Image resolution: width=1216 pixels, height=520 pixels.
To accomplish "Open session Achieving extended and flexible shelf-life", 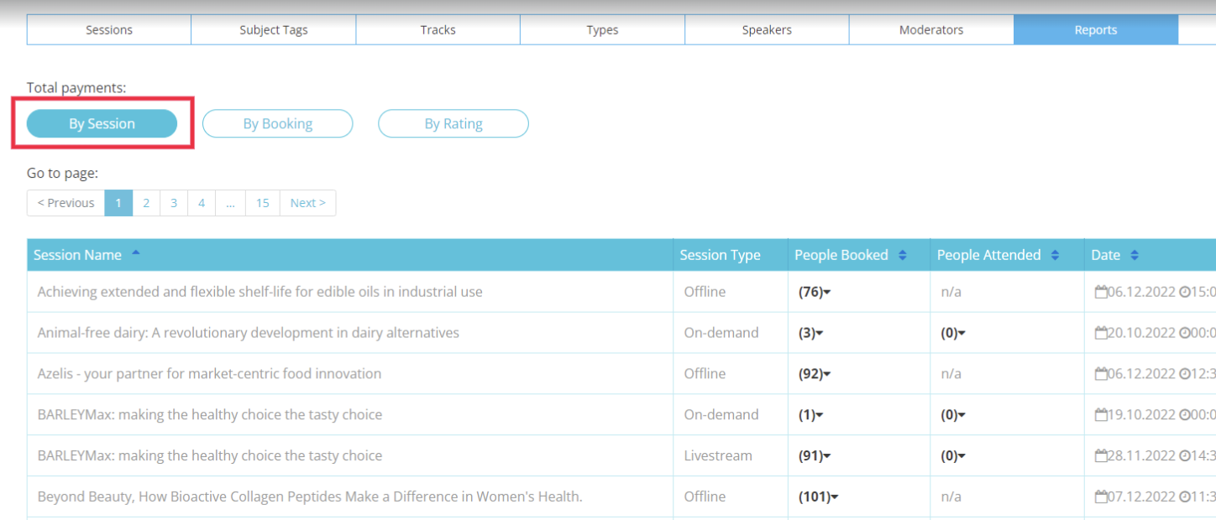I will (x=260, y=292).
